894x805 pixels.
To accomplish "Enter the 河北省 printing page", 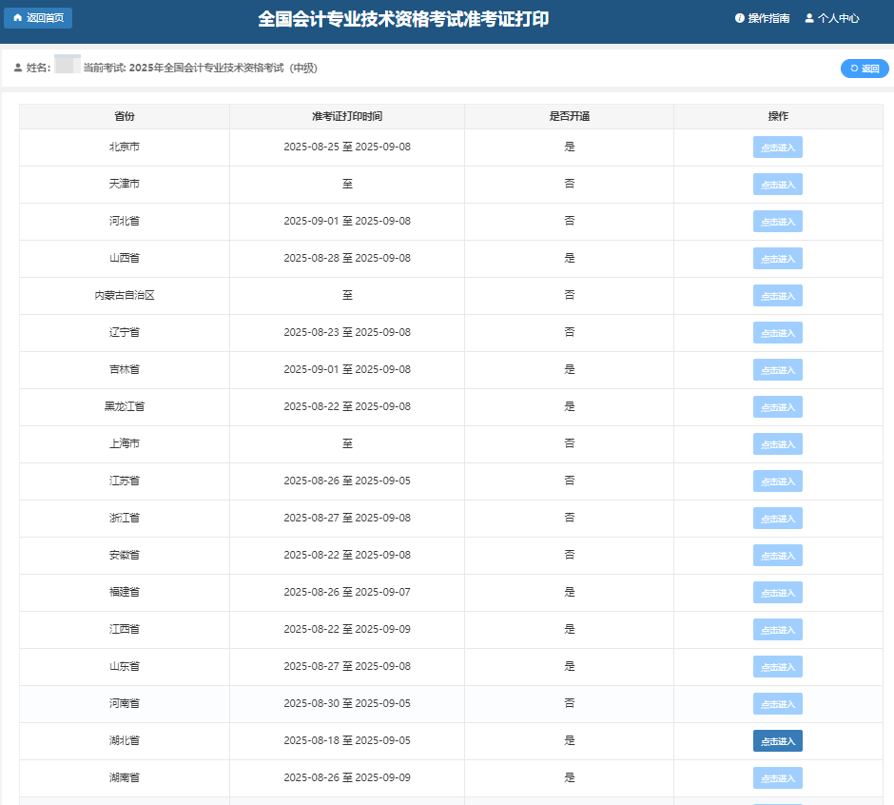I will click(x=777, y=221).
